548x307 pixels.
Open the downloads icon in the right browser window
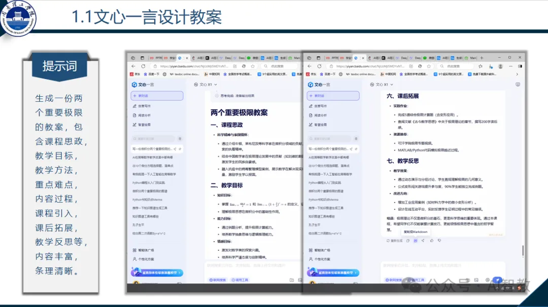pyautogui.click(x=491, y=66)
